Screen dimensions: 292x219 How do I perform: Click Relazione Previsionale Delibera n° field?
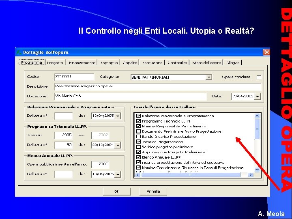pyautogui.click(x=64, y=116)
